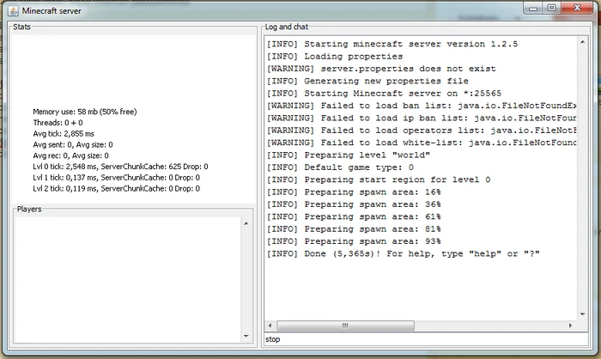The image size is (601, 359).
Task: Click 'Failed to load ban list' warning line
Action: click(422, 106)
